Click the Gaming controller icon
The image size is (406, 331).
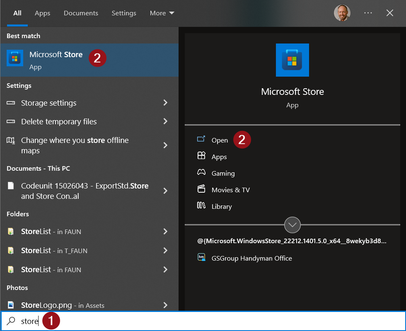(201, 172)
